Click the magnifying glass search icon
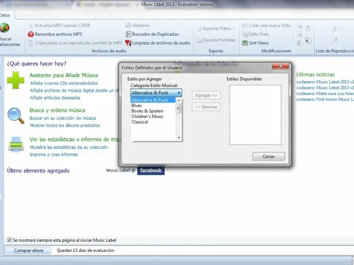Image resolution: width=354 pixels, height=265 pixels. (16, 116)
